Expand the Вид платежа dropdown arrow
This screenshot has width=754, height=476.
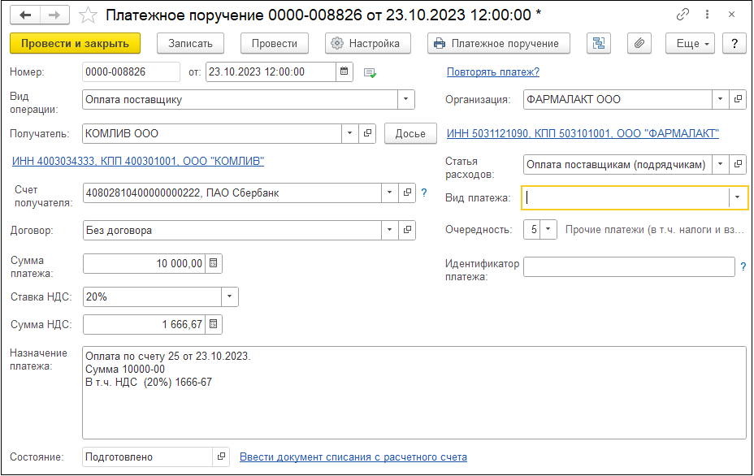pos(738,197)
